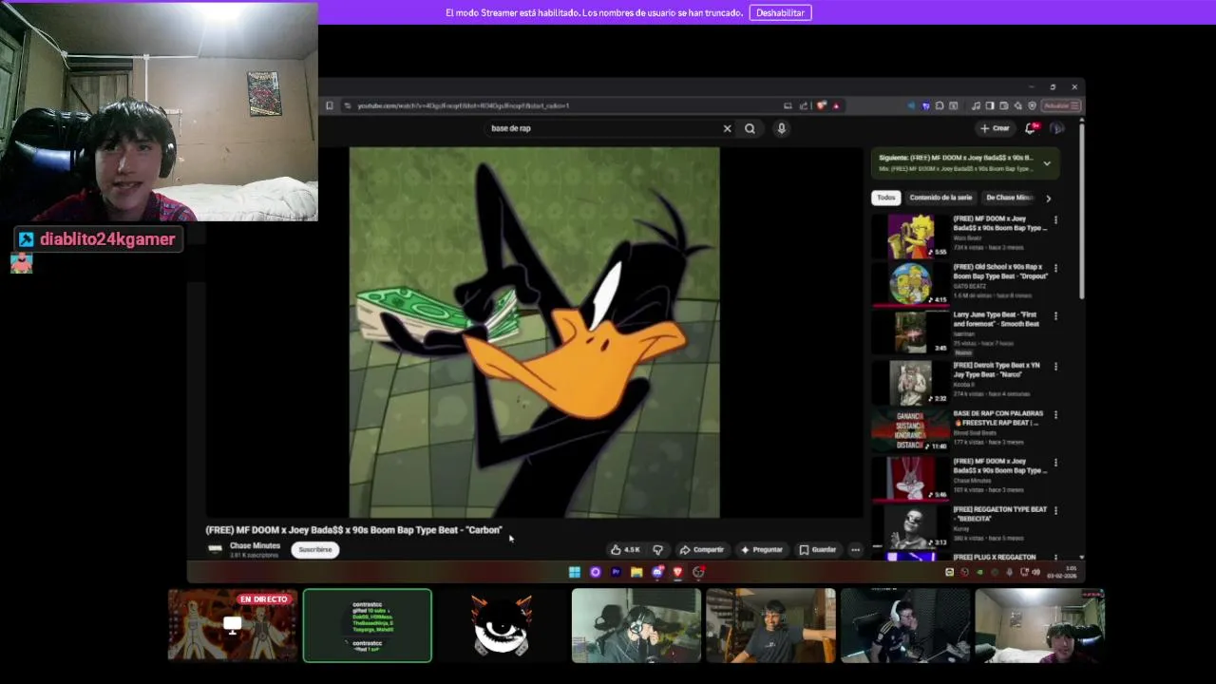
Task: Select the 'Contenido de la serie' chip
Action: coord(940,198)
